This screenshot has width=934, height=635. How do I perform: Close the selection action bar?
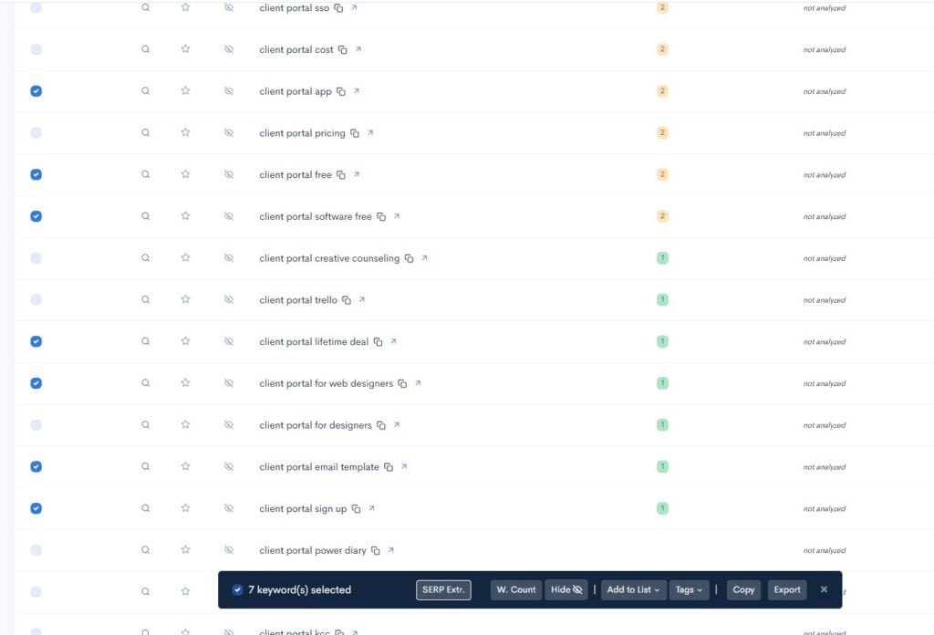click(824, 589)
